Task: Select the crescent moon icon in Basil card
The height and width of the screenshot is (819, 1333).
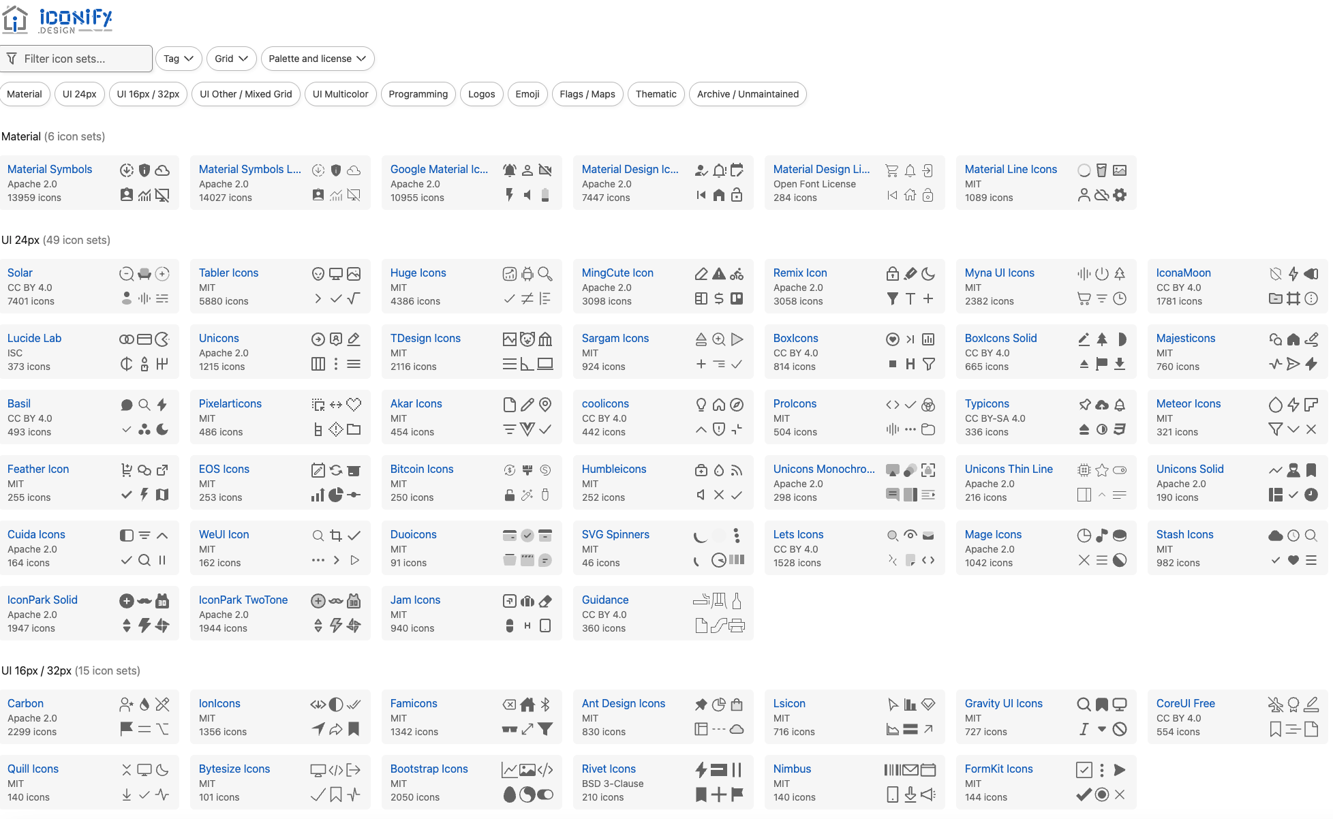Action: [x=162, y=429]
